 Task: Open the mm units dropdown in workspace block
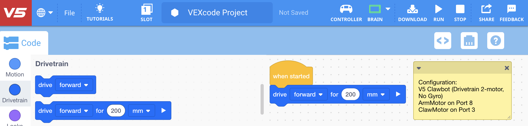376,94
